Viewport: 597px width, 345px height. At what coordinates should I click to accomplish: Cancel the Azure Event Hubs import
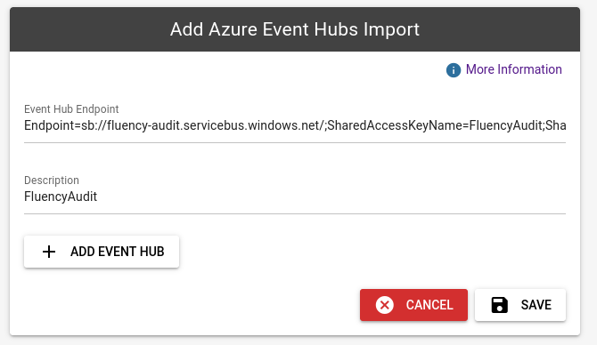click(x=413, y=305)
